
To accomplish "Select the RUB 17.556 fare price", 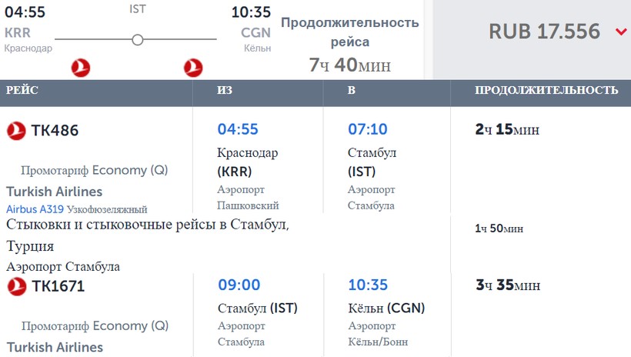I will 544,32.
